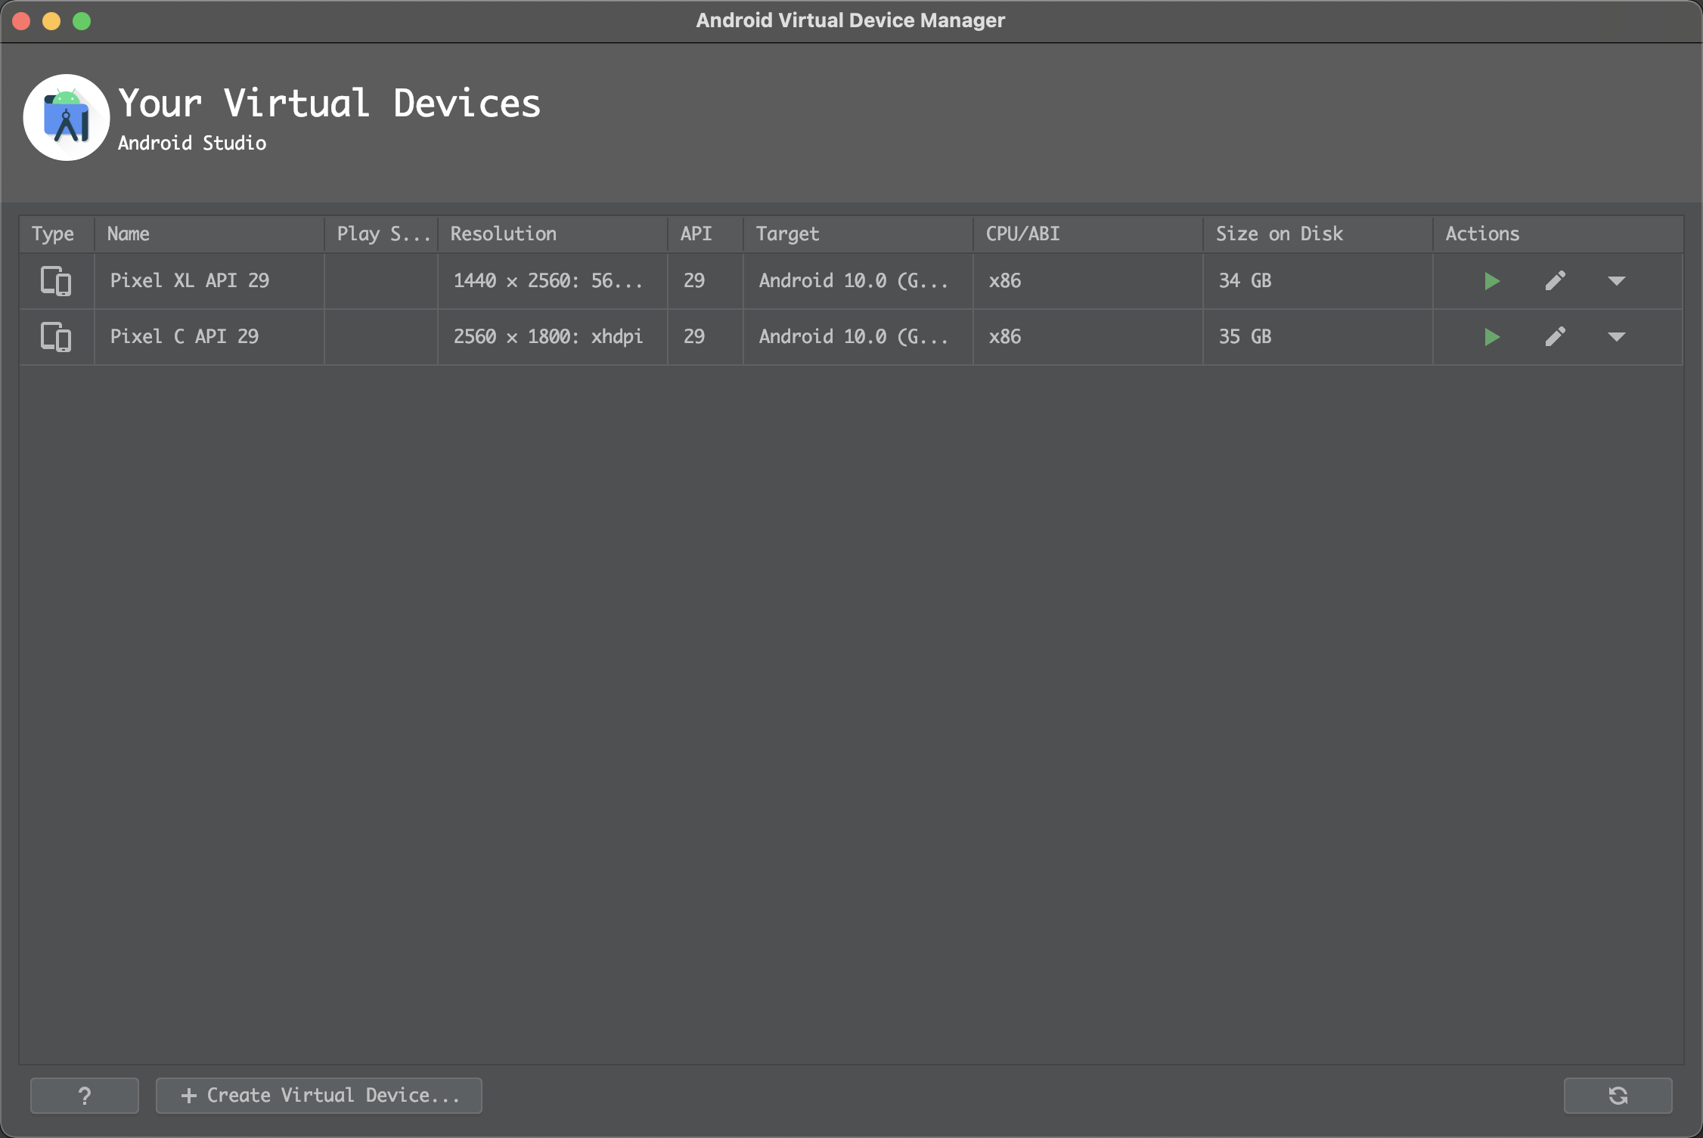Open help with the question mark button
Viewport: 1703px width, 1138px height.
[x=85, y=1096]
